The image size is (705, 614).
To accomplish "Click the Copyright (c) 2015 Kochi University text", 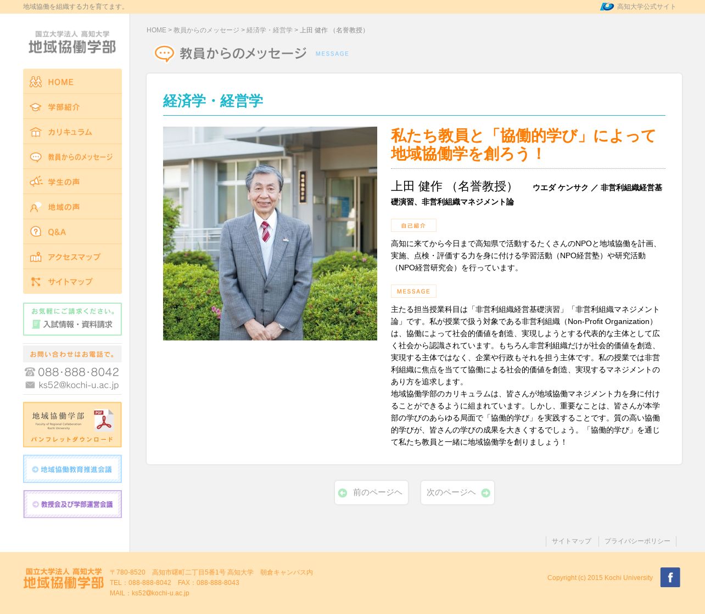I will click(x=600, y=578).
